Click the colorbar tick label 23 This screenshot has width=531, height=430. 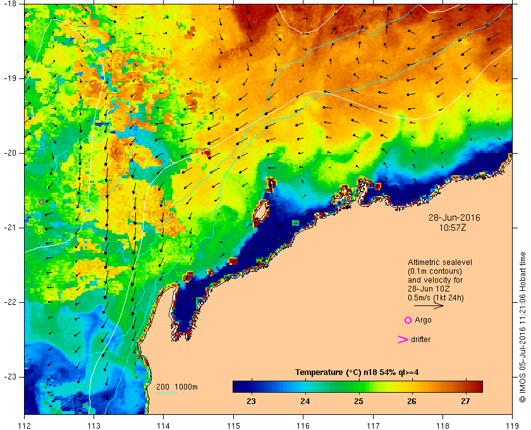click(252, 402)
